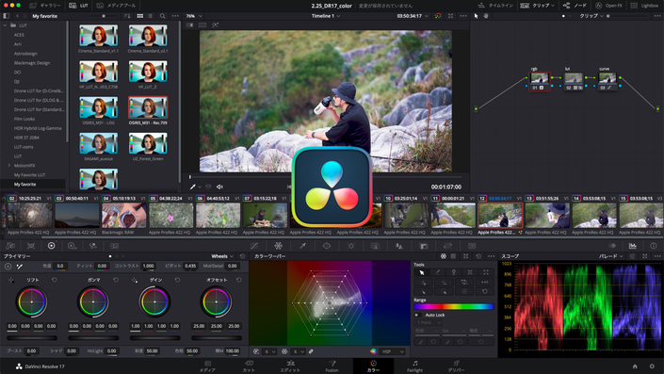This screenshot has width=664, height=374.
Task: Select the Color Wheels primaries palette icon
Action: (x=51, y=246)
